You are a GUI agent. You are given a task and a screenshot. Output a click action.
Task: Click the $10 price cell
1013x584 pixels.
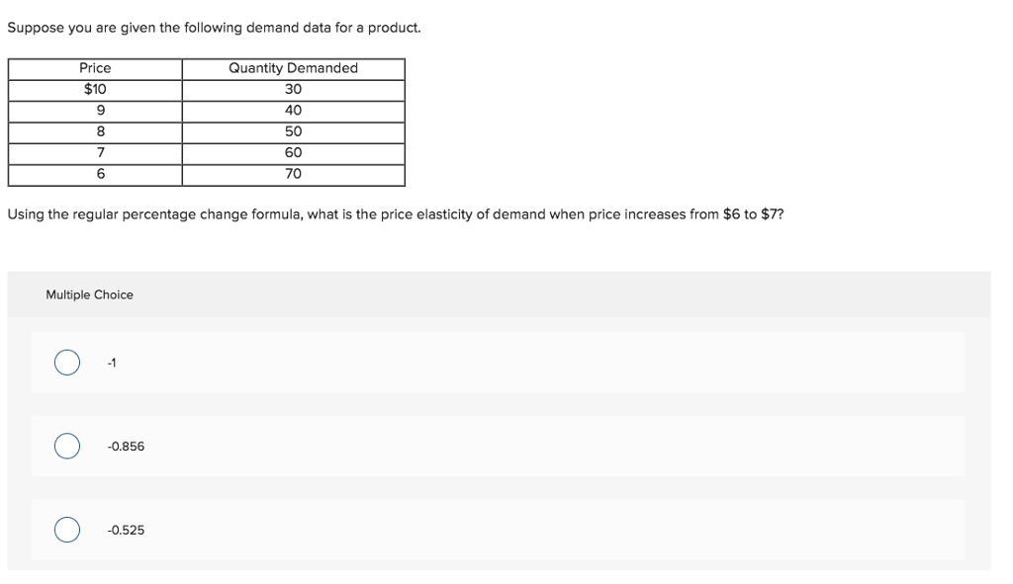[x=94, y=89]
